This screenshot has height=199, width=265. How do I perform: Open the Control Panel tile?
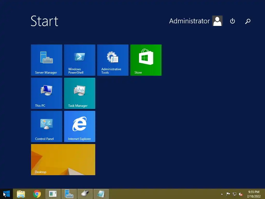tap(47, 126)
